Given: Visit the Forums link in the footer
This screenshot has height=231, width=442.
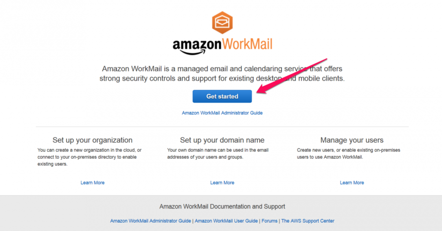Looking at the screenshot, I should click(270, 221).
